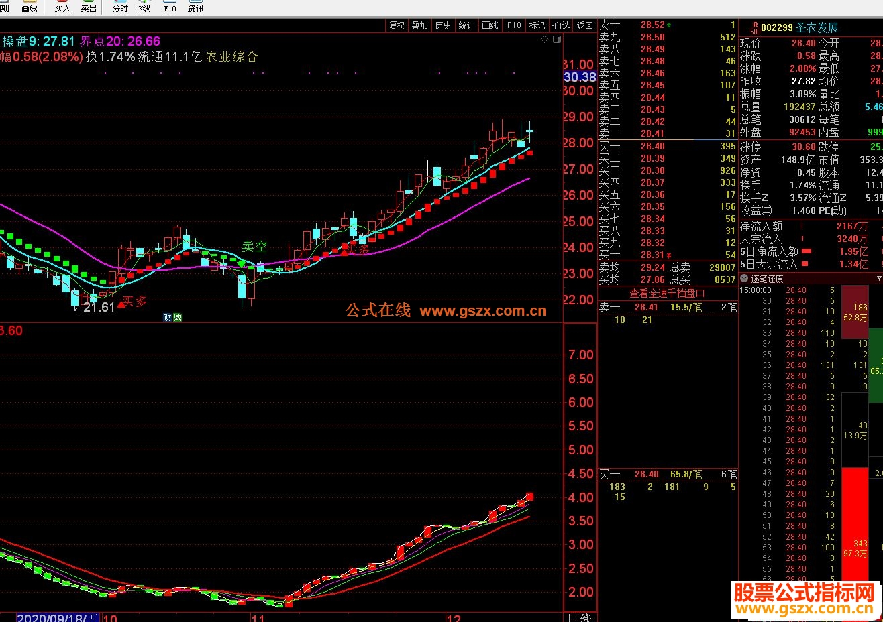Toggle the panel layout icon above chart
This screenshot has height=622, width=883.
point(556,40)
